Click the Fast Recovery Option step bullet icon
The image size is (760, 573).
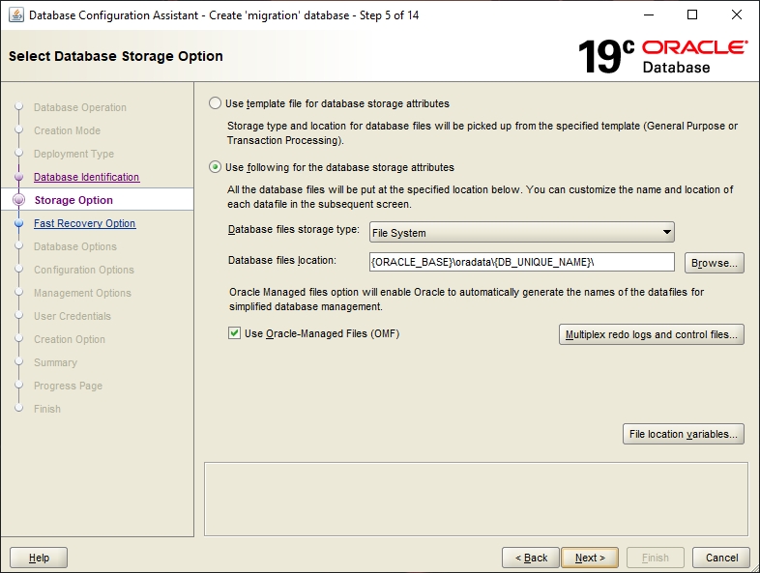[x=18, y=223]
